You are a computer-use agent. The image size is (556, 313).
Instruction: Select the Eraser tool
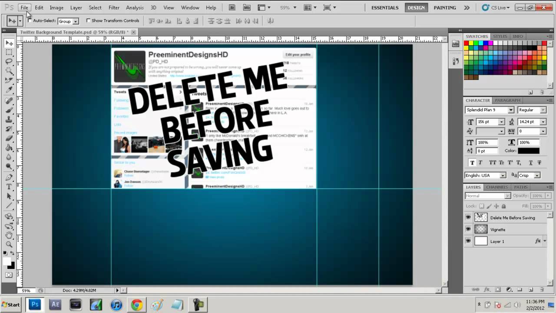9,138
